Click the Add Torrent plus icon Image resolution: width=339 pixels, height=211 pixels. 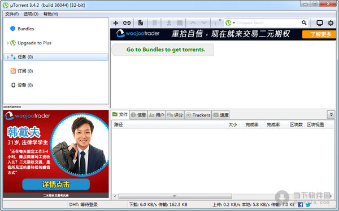point(116,23)
